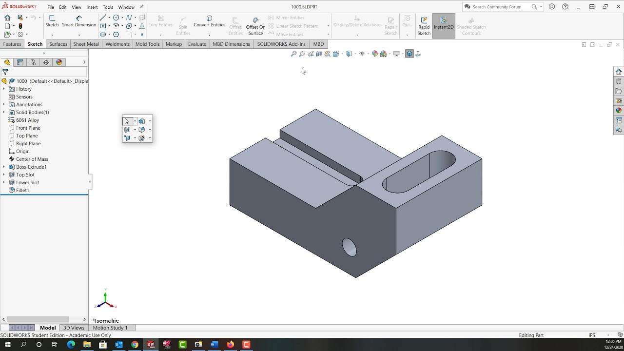Click the Edit Appearance color ball icon

374,54
